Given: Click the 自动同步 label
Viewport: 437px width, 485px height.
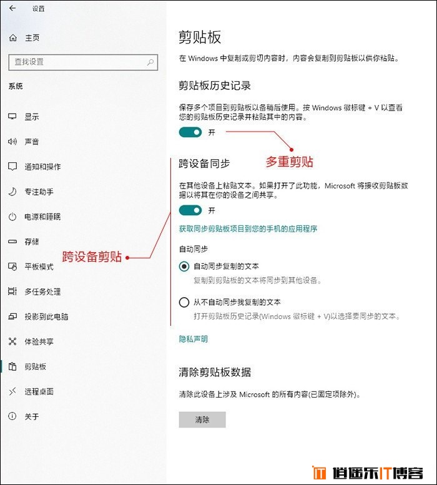Looking at the screenshot, I should tap(194, 248).
